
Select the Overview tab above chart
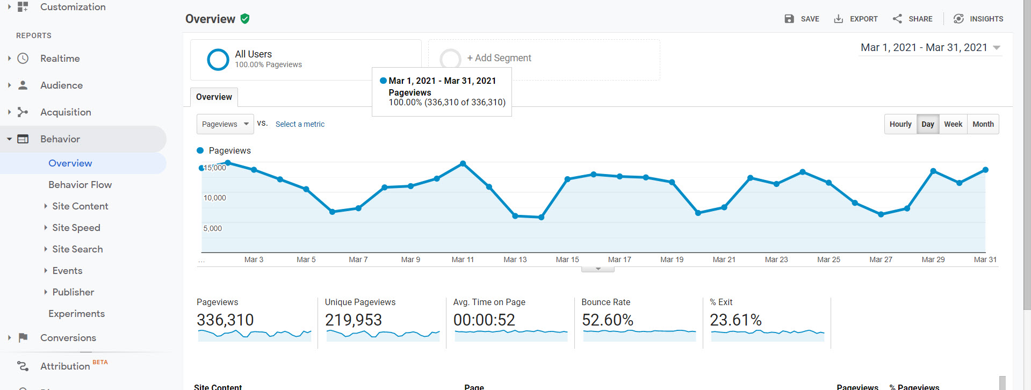tap(214, 97)
